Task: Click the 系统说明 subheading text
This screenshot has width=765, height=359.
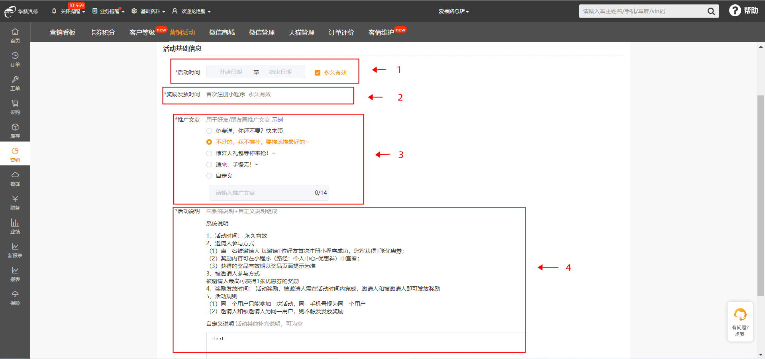Action: pyautogui.click(x=217, y=223)
